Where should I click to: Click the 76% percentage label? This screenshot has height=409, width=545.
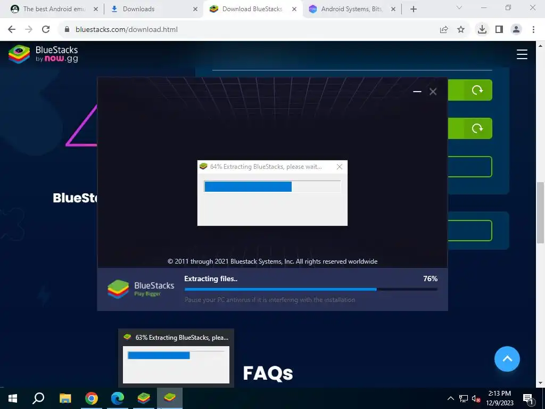[430, 279]
